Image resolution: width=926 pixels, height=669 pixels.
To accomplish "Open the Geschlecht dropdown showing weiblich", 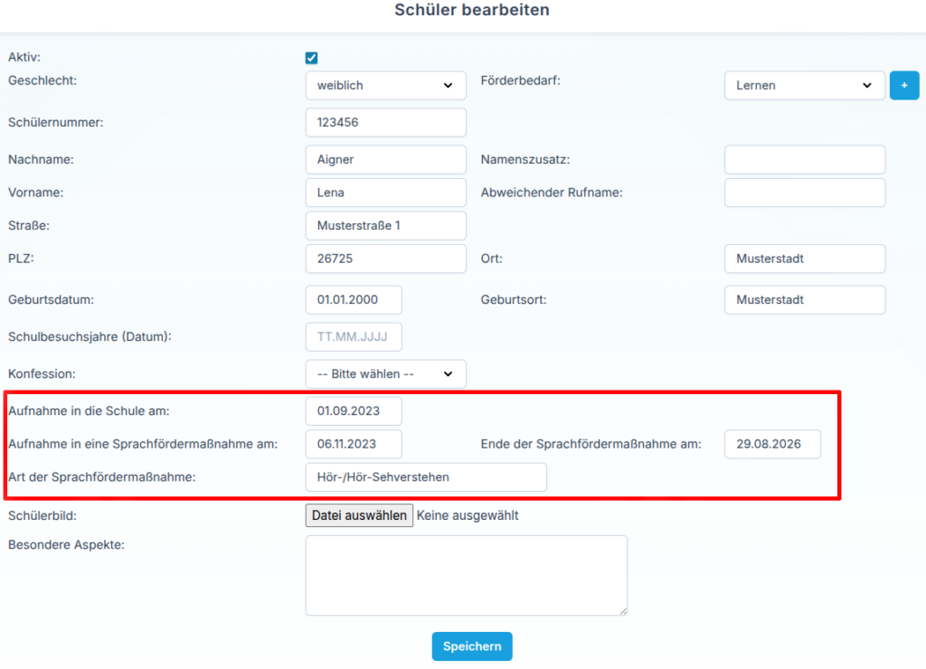I will click(385, 86).
